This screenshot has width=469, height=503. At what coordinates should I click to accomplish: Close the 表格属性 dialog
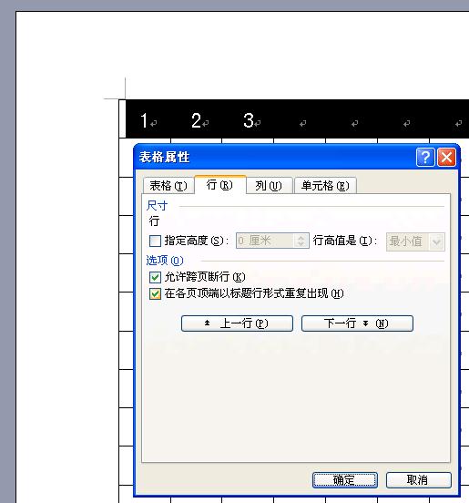pos(446,157)
